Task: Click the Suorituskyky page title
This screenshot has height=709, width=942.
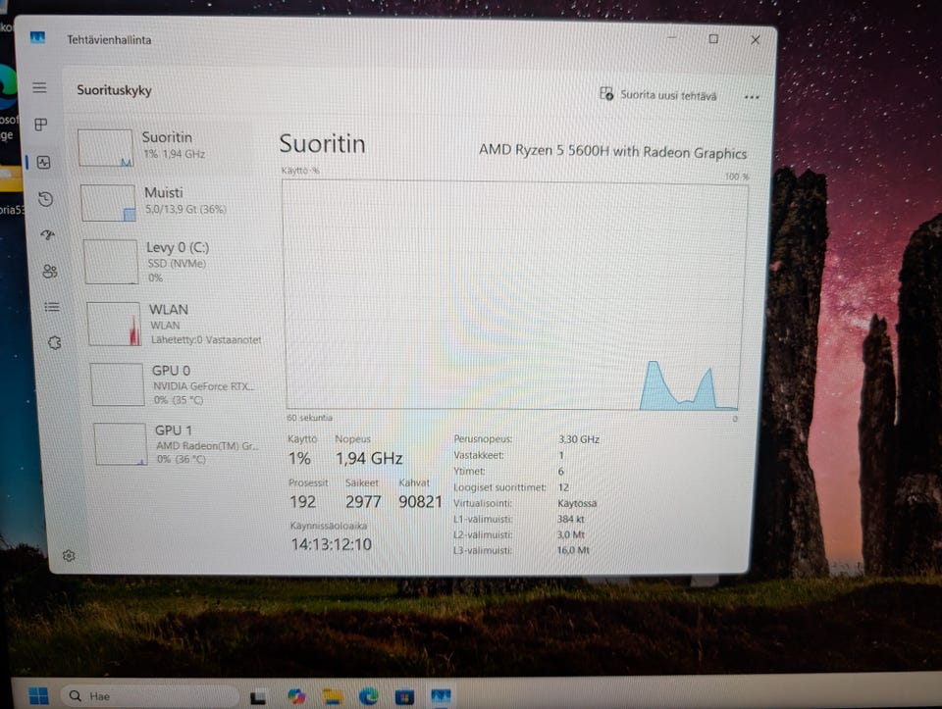Action: point(114,90)
